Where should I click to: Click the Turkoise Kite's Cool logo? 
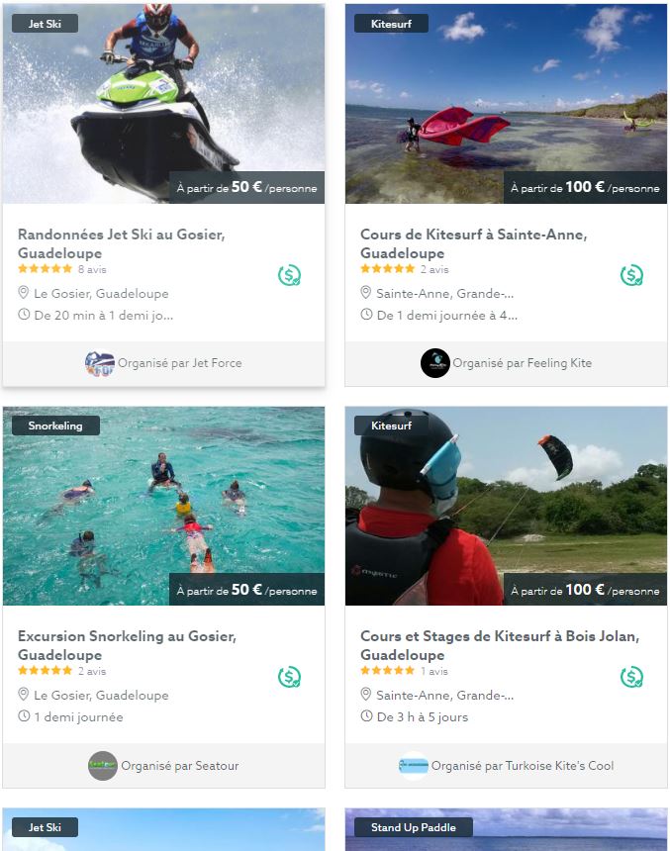tap(413, 766)
